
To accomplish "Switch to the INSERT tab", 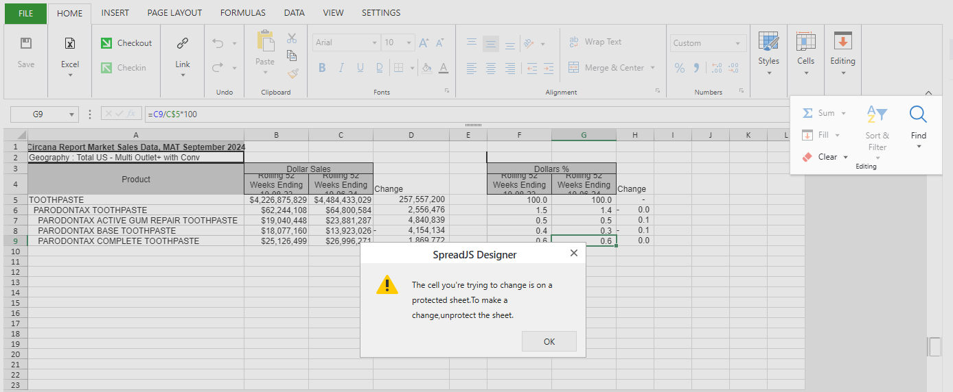I will (115, 13).
